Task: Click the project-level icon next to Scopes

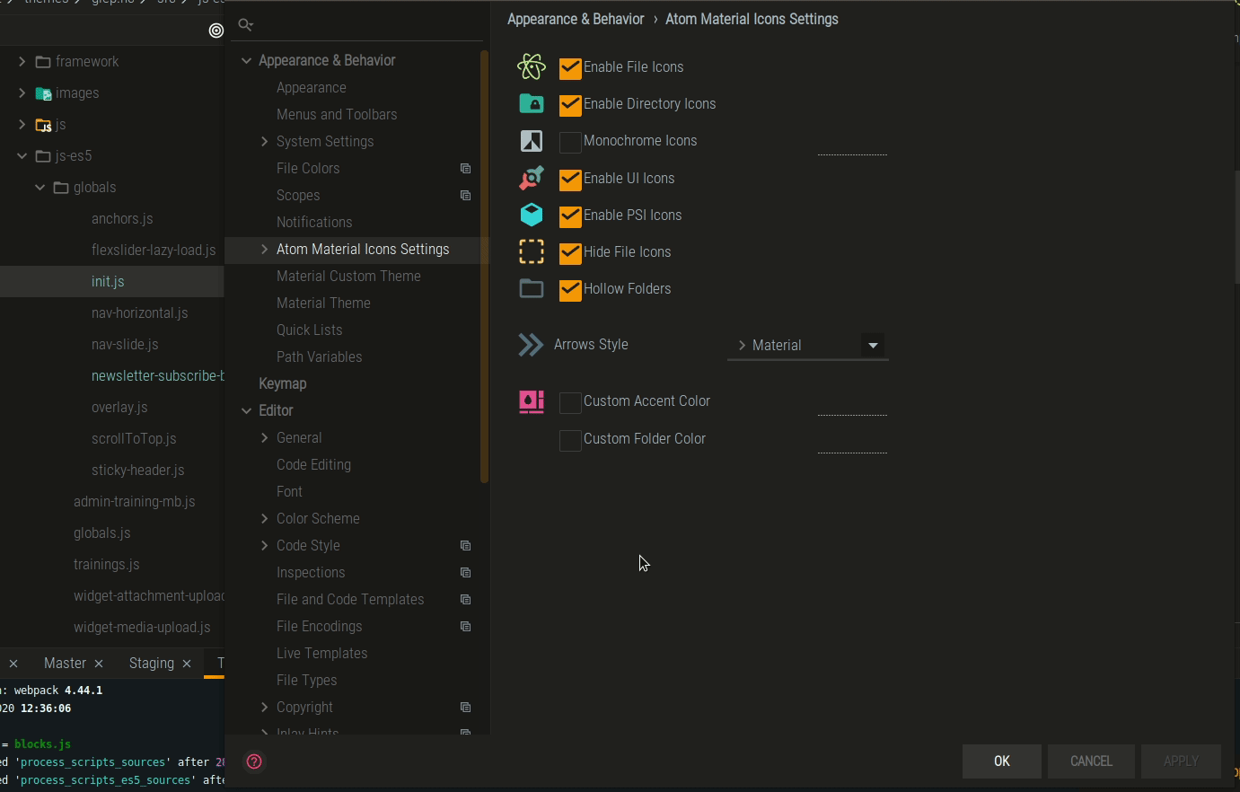Action: coord(465,195)
